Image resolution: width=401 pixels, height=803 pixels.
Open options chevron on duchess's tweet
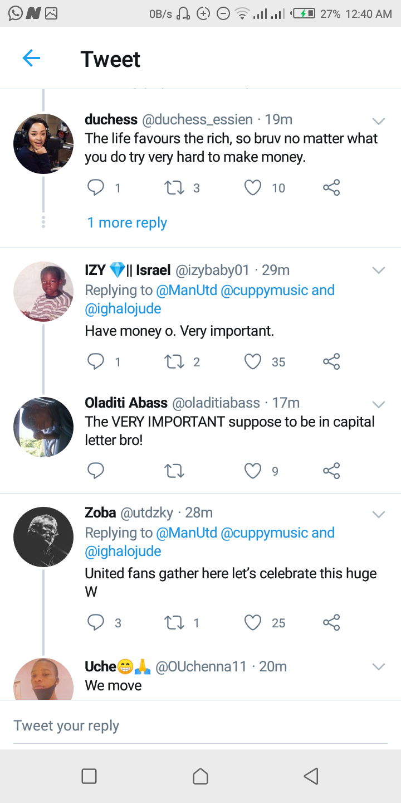(x=379, y=121)
